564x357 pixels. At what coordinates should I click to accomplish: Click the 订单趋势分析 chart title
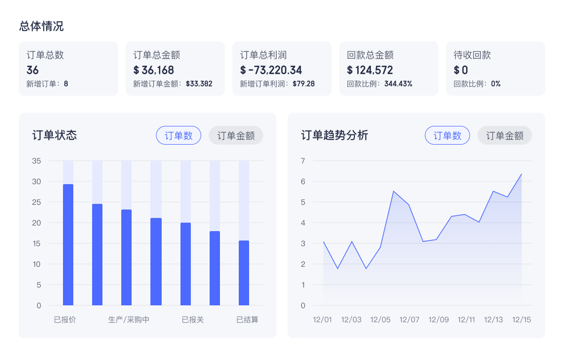point(335,135)
